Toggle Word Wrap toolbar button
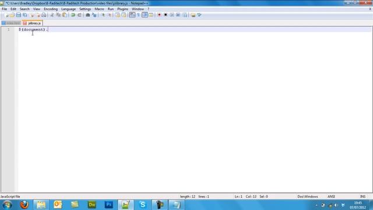This screenshot has height=210, width=373. coord(132,15)
